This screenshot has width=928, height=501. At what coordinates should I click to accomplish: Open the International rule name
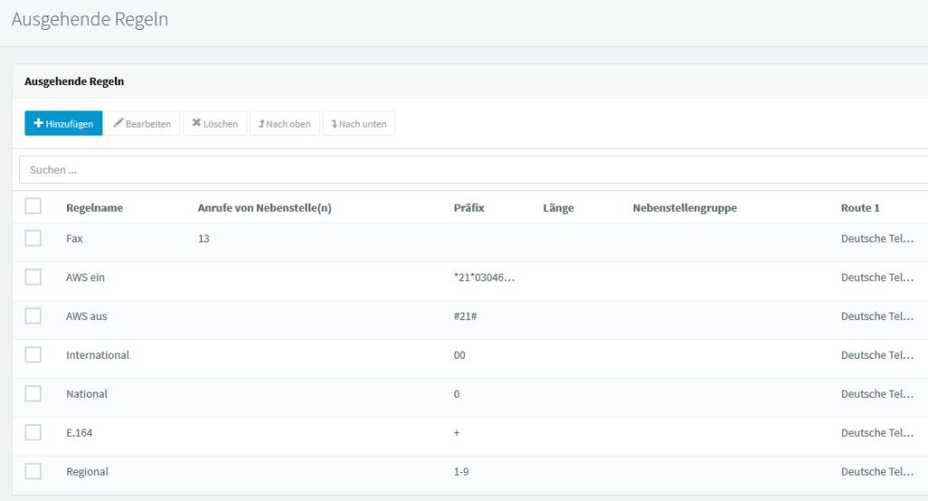click(x=98, y=355)
